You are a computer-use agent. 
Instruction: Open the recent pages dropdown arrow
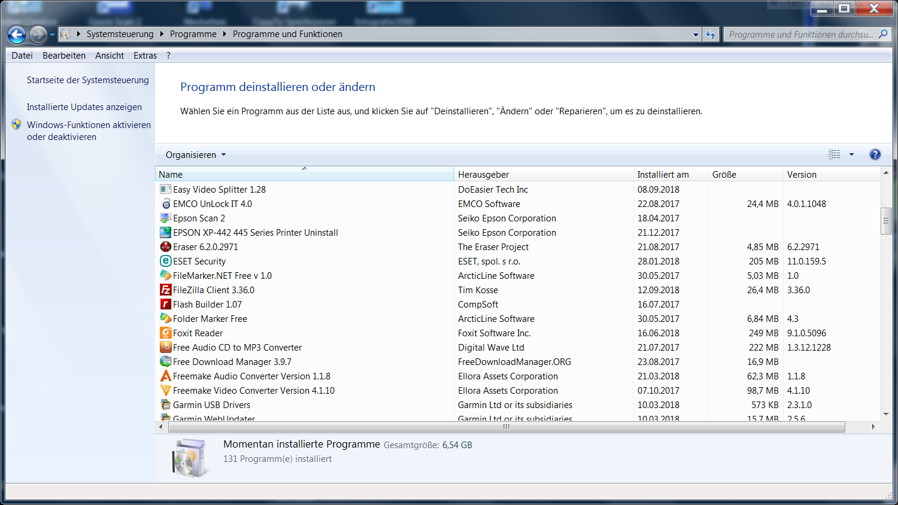[x=52, y=35]
